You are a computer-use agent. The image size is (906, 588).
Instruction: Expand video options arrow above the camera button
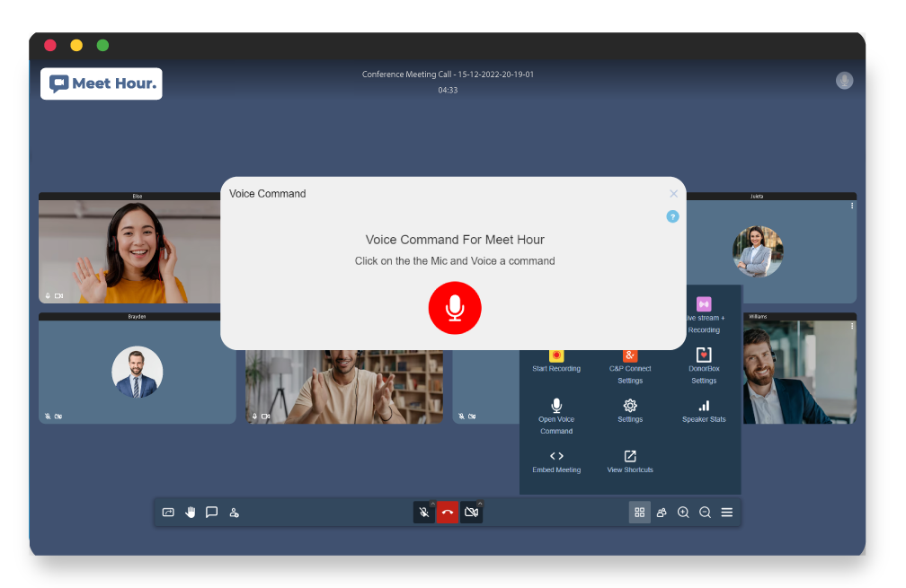click(480, 503)
